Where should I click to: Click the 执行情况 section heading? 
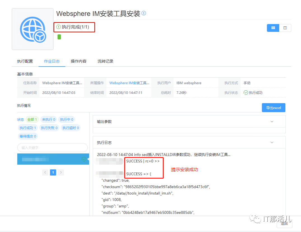[24, 105]
